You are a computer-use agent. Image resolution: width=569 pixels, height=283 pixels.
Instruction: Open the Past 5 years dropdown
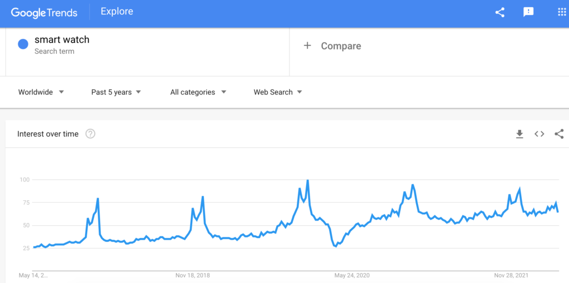click(x=116, y=92)
